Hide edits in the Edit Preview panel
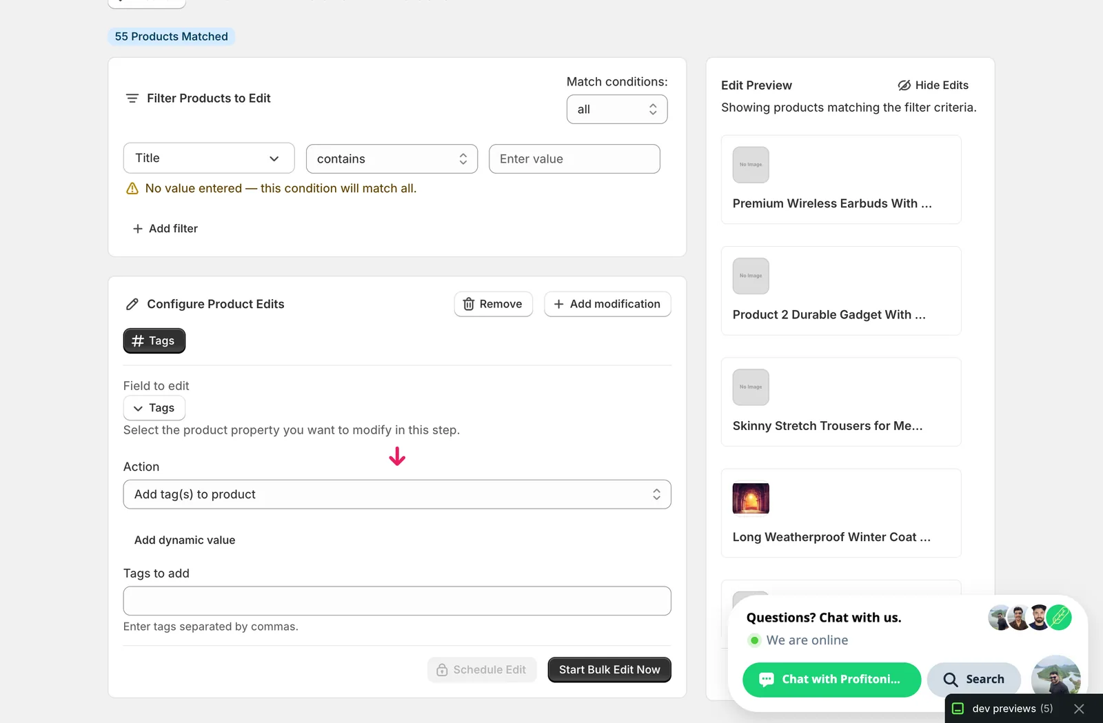 (x=933, y=85)
